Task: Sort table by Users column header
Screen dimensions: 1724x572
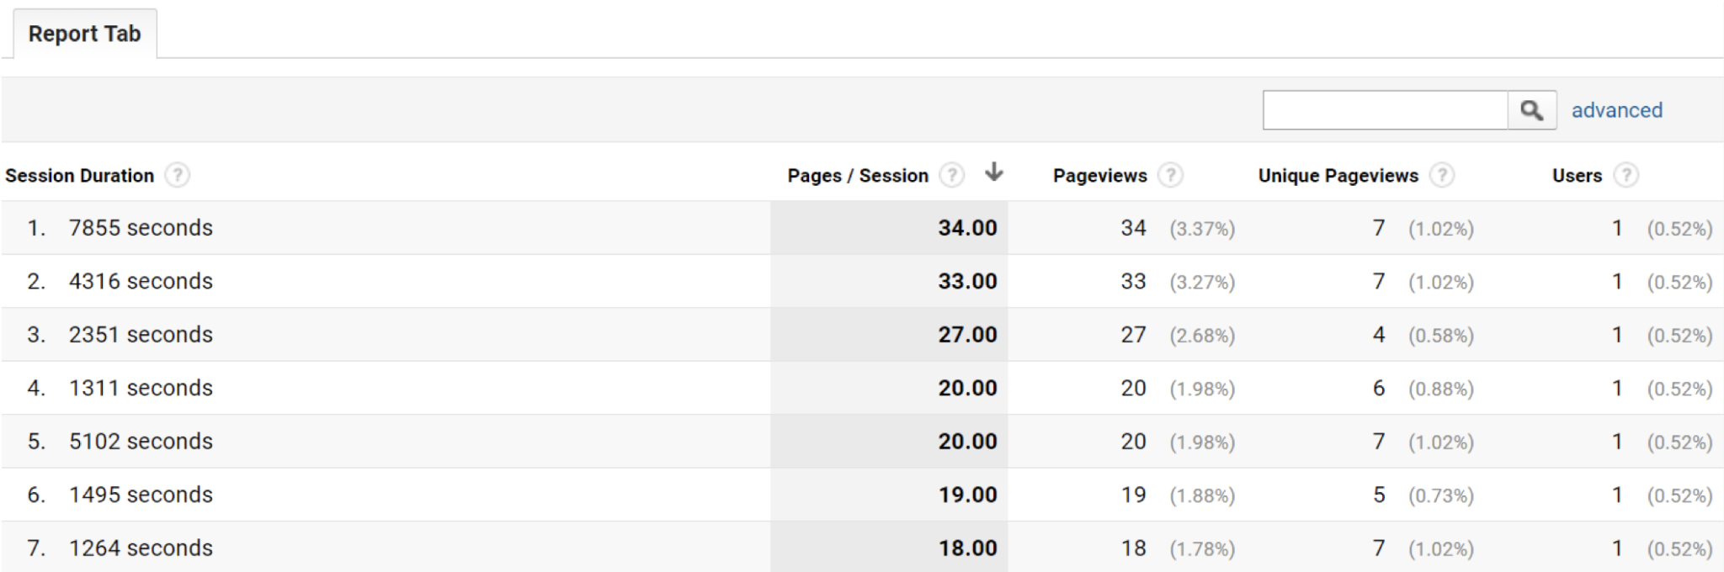Action: (x=1577, y=176)
